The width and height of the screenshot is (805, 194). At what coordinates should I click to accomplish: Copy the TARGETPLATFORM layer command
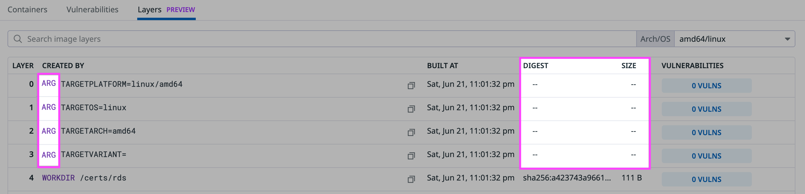[x=411, y=85]
